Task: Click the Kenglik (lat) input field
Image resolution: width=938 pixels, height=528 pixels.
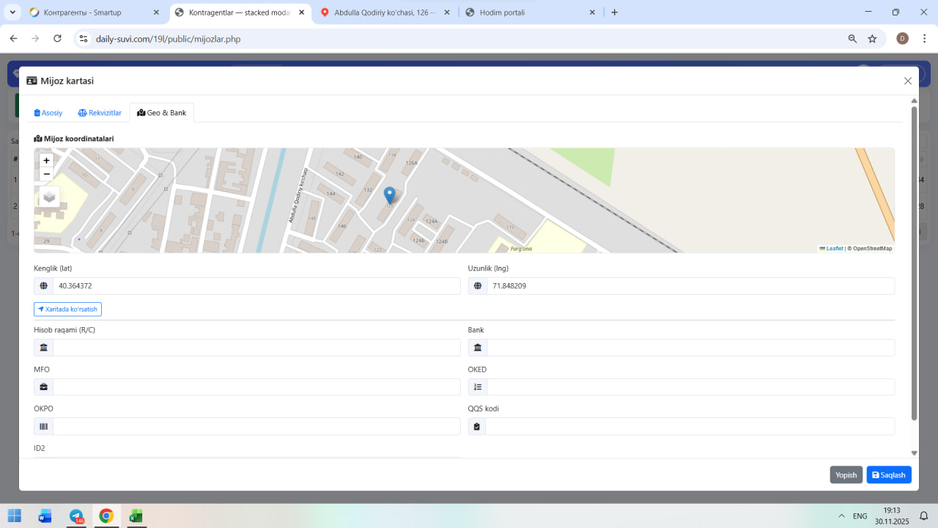Action: (x=256, y=286)
